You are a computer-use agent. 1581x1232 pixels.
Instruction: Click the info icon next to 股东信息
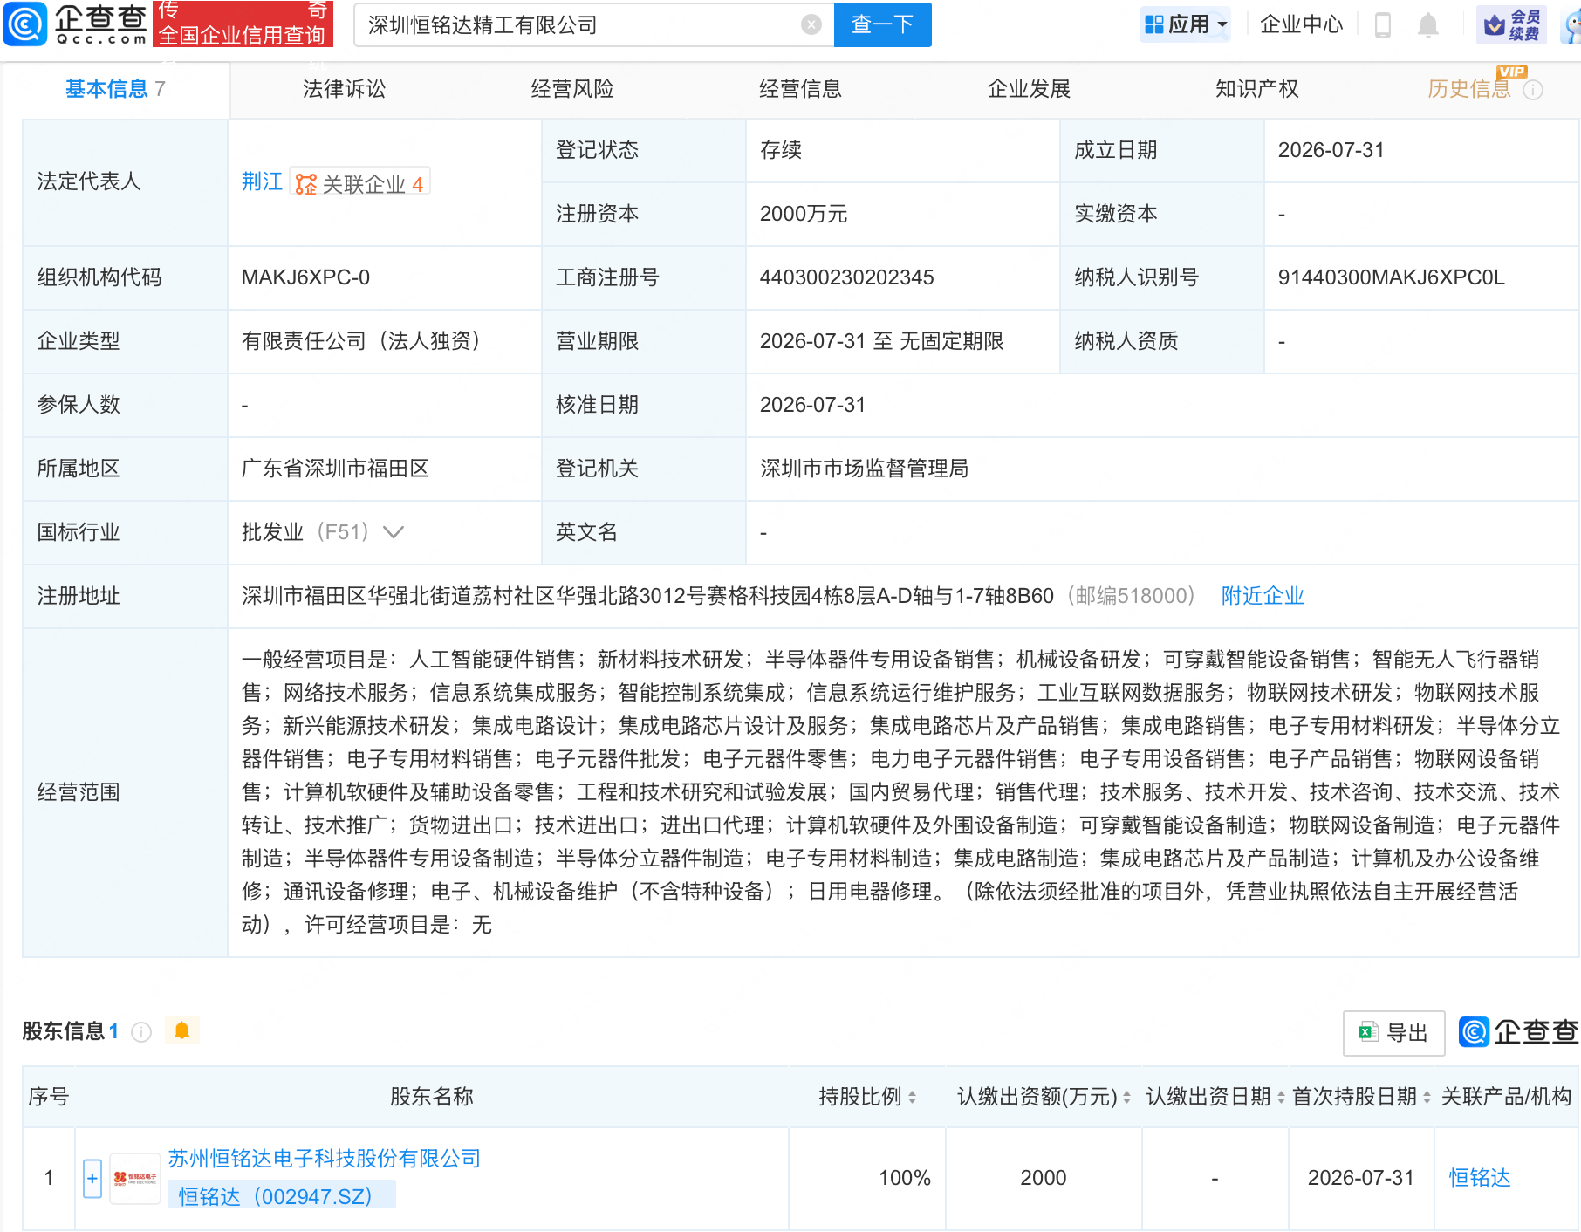click(141, 1032)
